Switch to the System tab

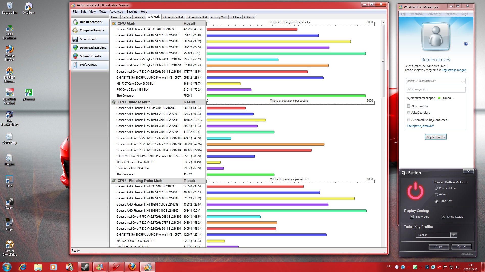[126, 17]
